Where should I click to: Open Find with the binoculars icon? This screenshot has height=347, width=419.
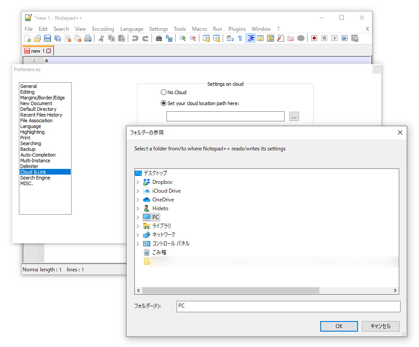tap(159, 39)
